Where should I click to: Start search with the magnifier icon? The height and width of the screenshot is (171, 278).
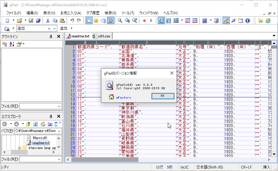(x=120, y=21)
